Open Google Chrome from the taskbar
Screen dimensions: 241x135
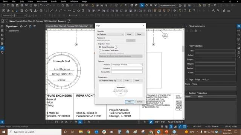(x=88, y=132)
